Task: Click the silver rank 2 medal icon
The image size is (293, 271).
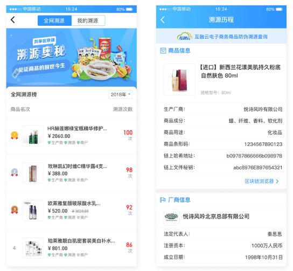Action: [15, 172]
